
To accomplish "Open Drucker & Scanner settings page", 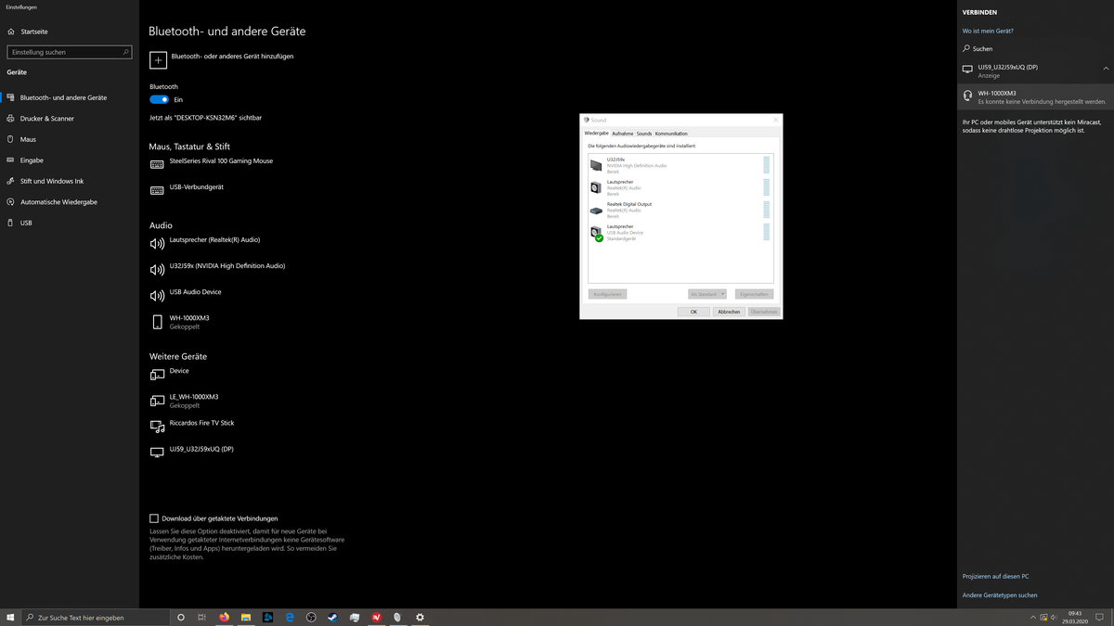I will tap(49, 118).
